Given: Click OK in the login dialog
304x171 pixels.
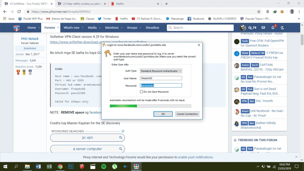Looking at the screenshot, I should tap(163, 114).
